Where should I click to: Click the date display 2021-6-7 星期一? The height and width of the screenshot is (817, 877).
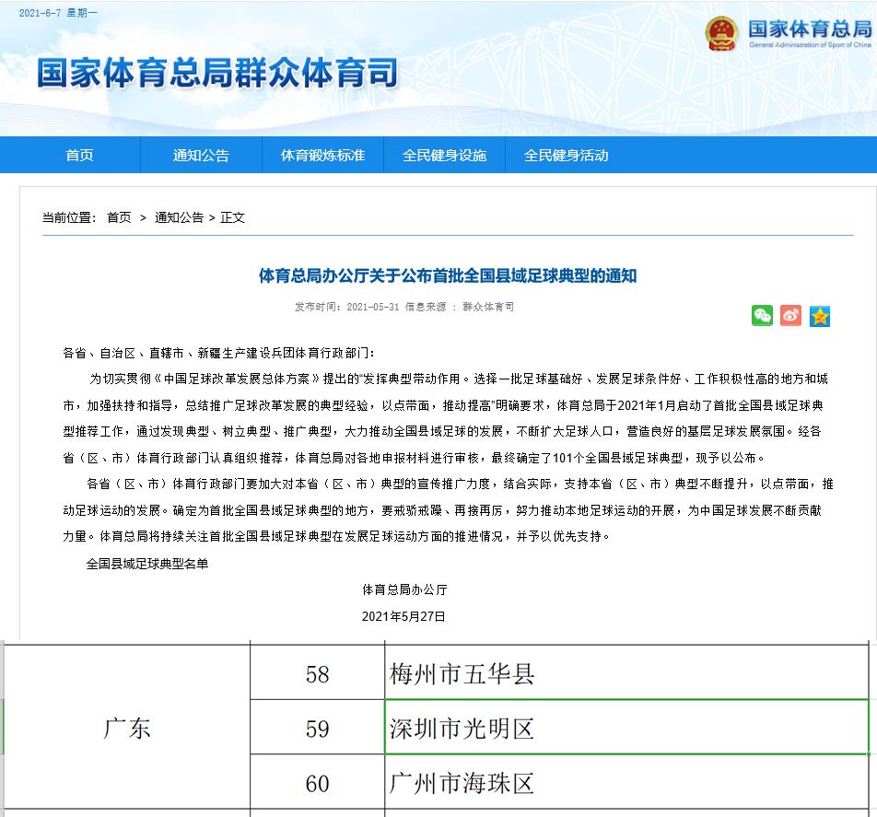coord(57,13)
